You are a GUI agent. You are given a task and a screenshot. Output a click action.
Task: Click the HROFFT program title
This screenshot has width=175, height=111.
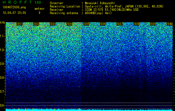coord(17,2)
